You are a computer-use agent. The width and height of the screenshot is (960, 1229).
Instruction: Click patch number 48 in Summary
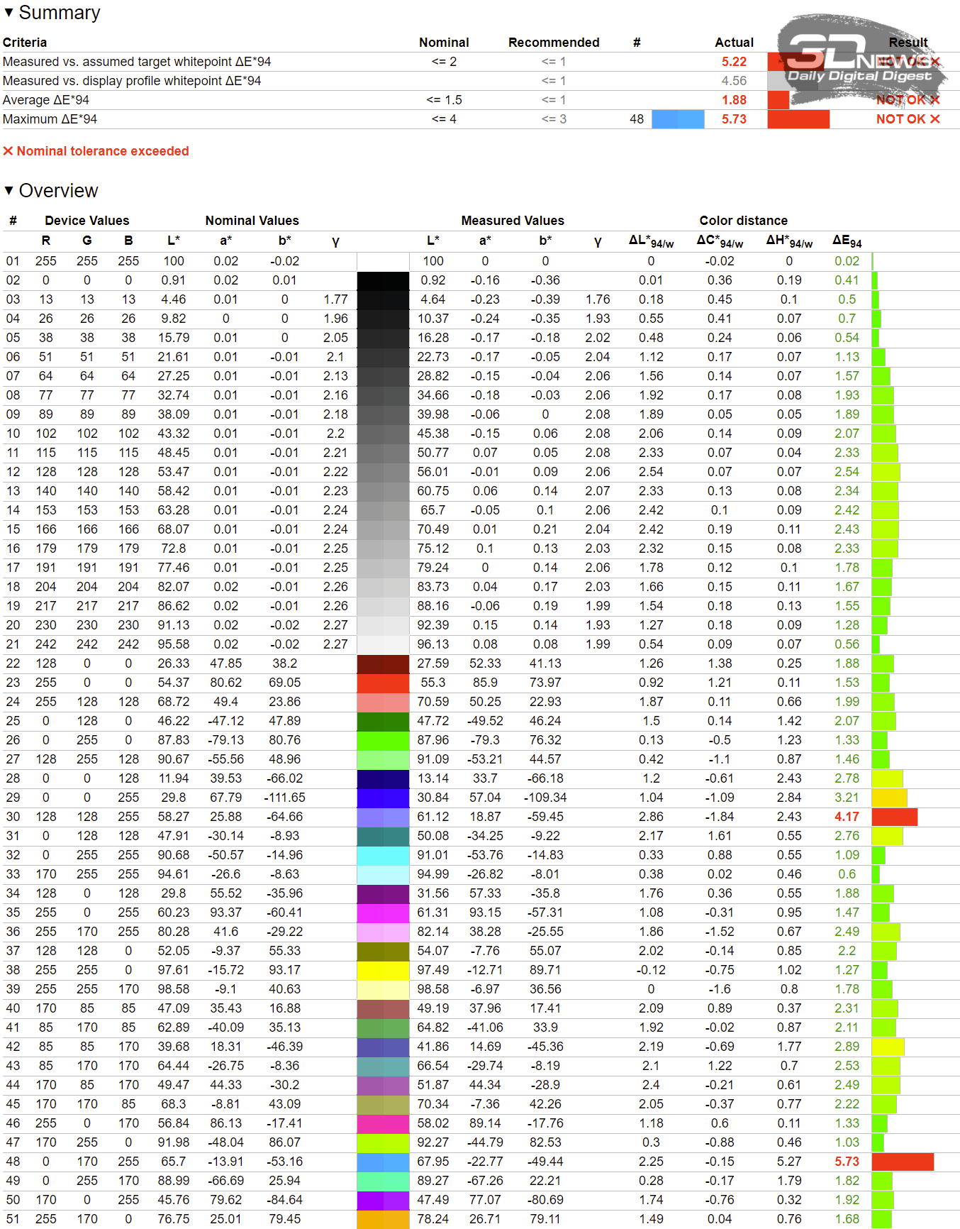637,119
